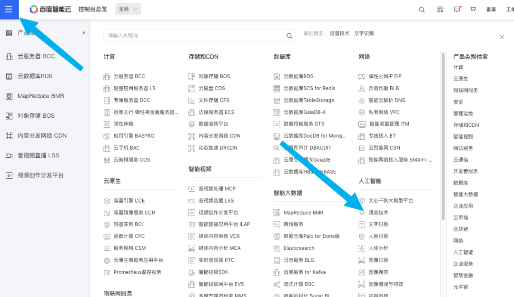Open 云数据库RDS in 数据库 column
514x297 pixels.
[x=298, y=76]
